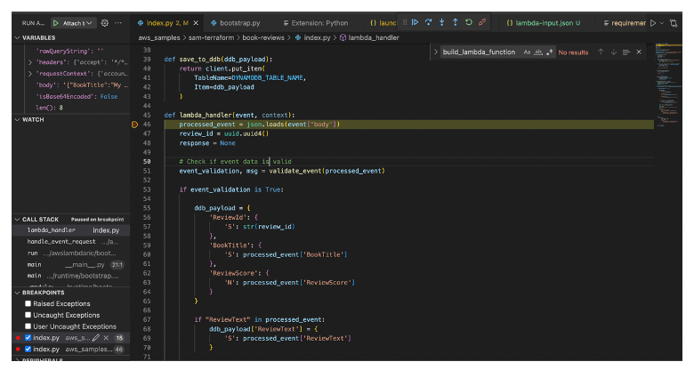Viewport: 694px width, 370px height.
Task: Disconnect the debugger with the red plug icon
Action: 482,22
